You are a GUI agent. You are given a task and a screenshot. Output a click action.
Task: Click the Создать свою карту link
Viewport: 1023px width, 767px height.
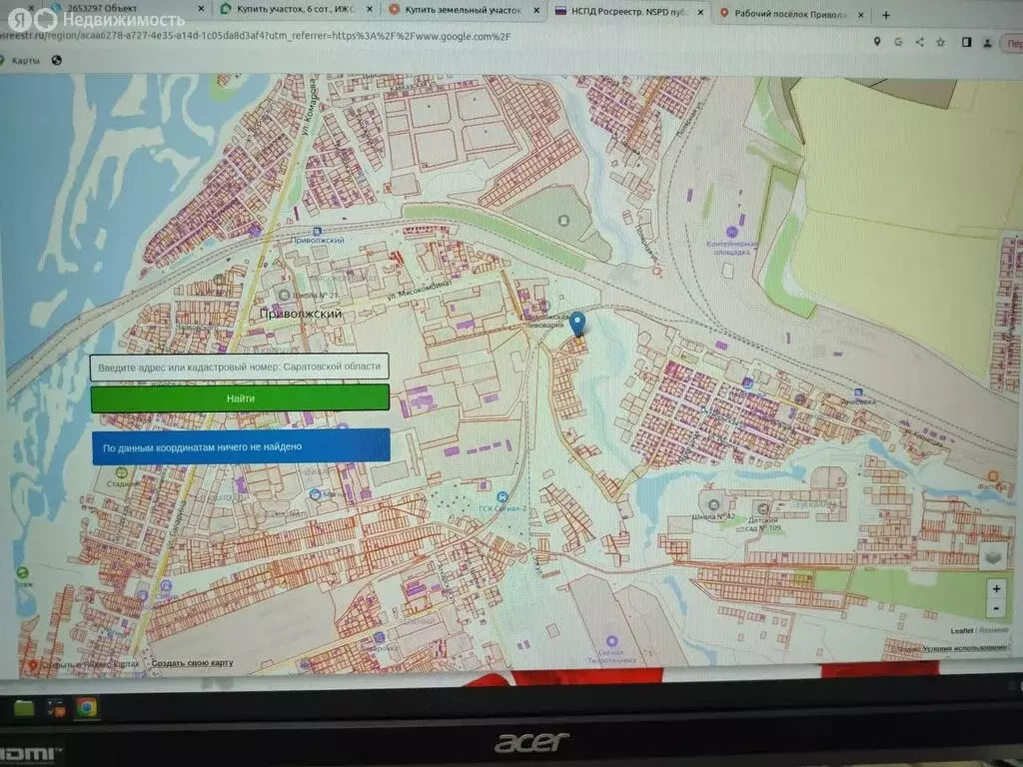coord(193,663)
